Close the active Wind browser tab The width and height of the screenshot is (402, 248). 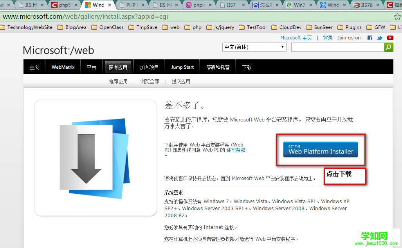110,5
